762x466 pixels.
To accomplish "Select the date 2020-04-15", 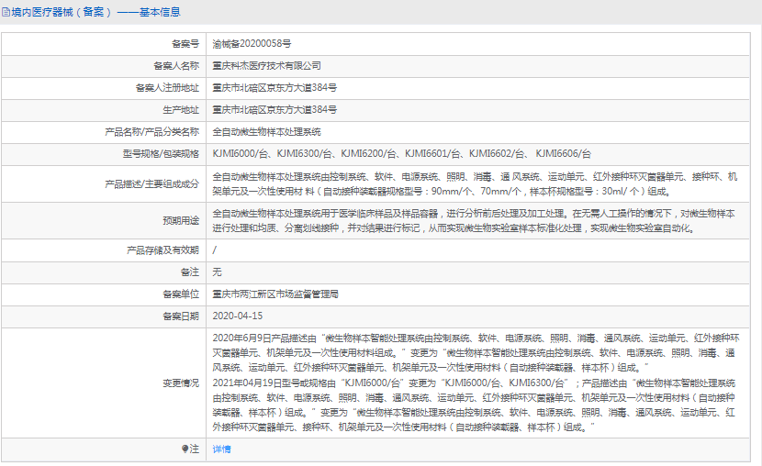I will pos(238,316).
